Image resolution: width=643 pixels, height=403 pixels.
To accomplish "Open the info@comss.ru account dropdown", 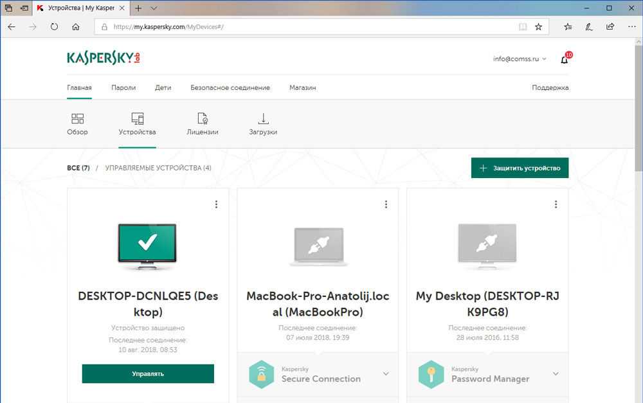I will coord(520,59).
